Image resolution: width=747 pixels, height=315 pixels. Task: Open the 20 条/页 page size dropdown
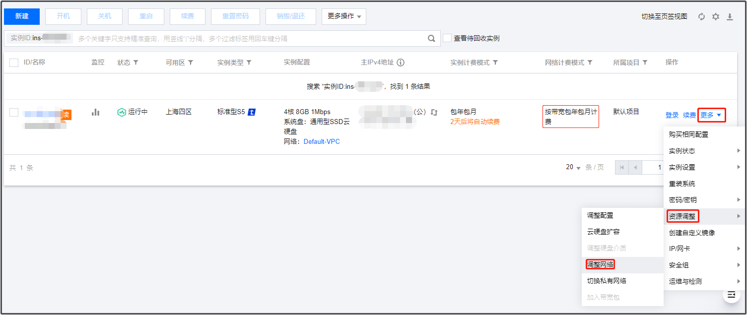pos(573,168)
